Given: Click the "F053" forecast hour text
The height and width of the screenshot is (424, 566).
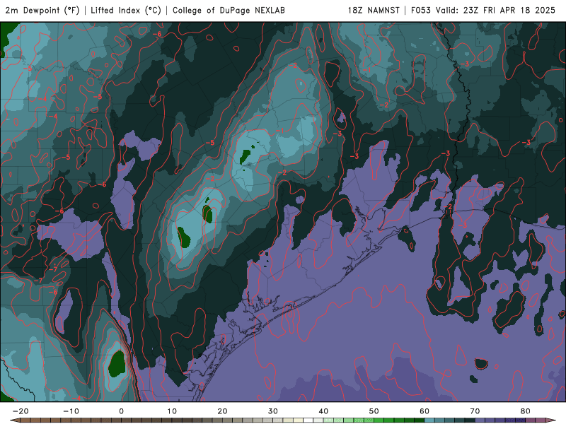Looking at the screenshot, I should (421, 11).
